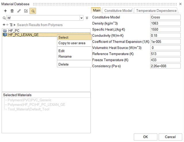Click the trash can delete icon
This screenshot has height=142, width=184.
click(12, 11)
